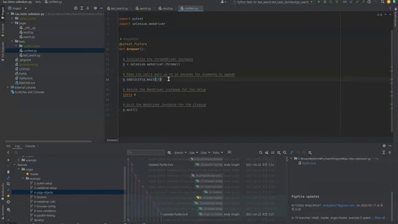Debug the selected test configuration

pyautogui.click(x=325, y=2)
